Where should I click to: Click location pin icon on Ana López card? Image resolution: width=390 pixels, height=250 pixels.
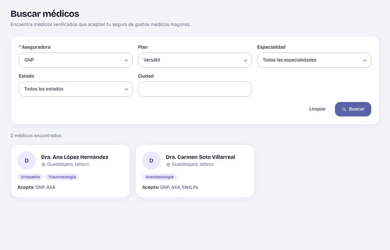43,165
